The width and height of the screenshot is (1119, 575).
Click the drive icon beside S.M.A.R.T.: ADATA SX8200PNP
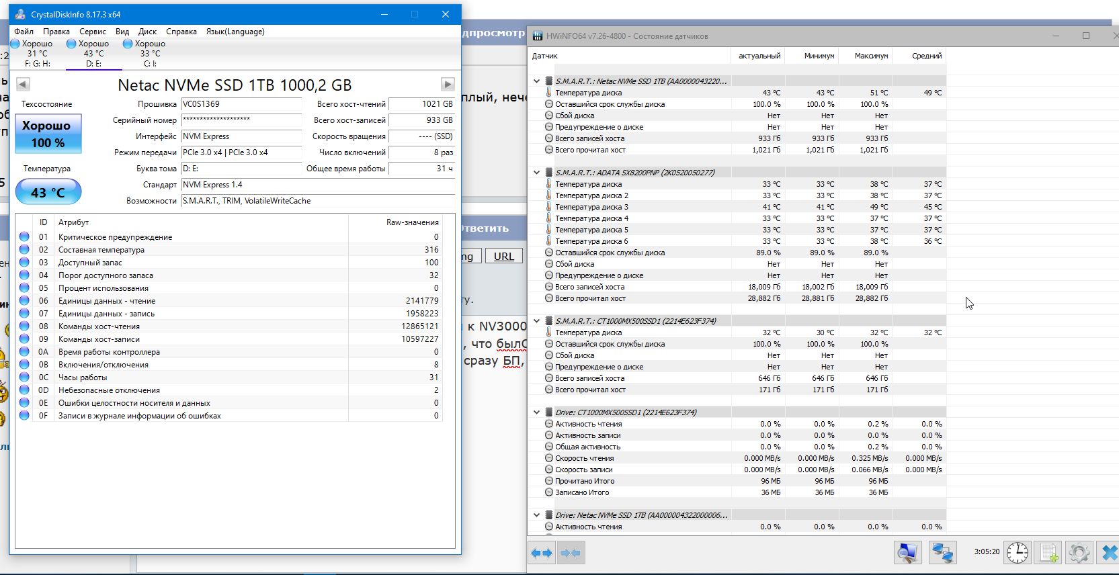(x=549, y=173)
